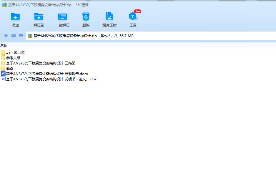Image resolution: width=276 pixels, height=179 pixels.
Task: Click the address path field
Action: pos(151,36)
